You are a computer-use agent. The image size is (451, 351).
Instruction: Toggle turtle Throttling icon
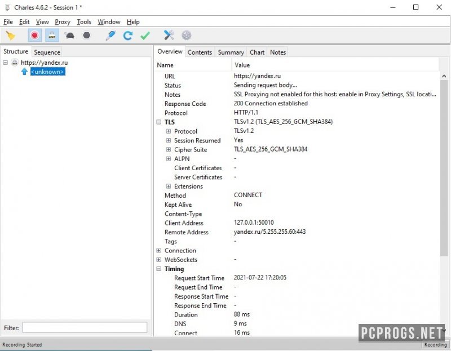(69, 35)
